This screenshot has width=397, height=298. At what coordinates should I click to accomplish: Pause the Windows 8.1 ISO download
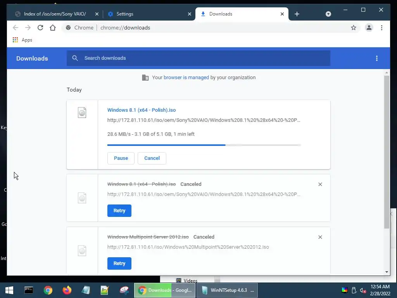click(121, 158)
